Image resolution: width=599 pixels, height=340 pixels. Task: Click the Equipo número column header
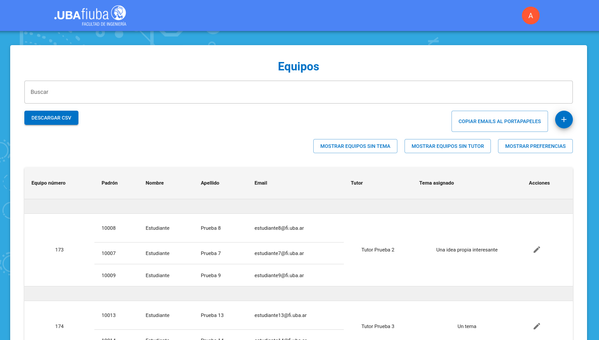48,183
